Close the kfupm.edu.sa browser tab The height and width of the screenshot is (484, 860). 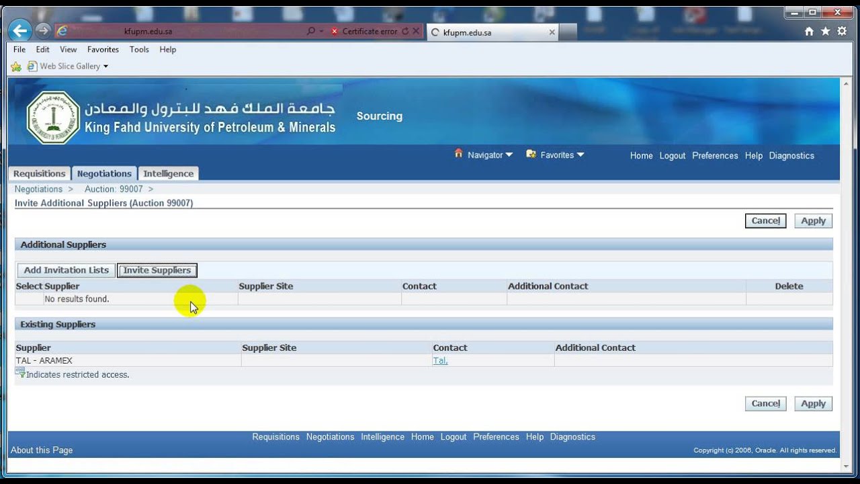(x=552, y=32)
